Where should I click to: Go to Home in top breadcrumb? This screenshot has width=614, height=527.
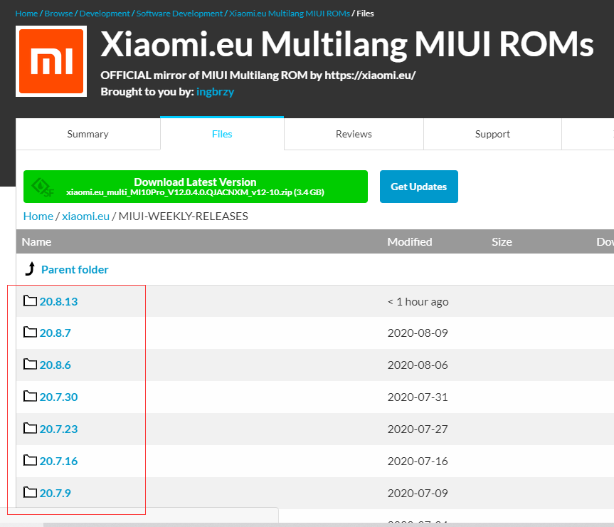[26, 14]
